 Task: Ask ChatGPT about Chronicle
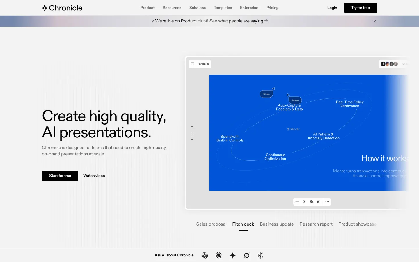tap(205, 255)
